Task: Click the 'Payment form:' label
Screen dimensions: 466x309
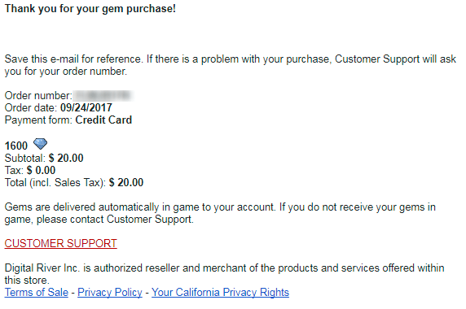Action: click(x=38, y=120)
